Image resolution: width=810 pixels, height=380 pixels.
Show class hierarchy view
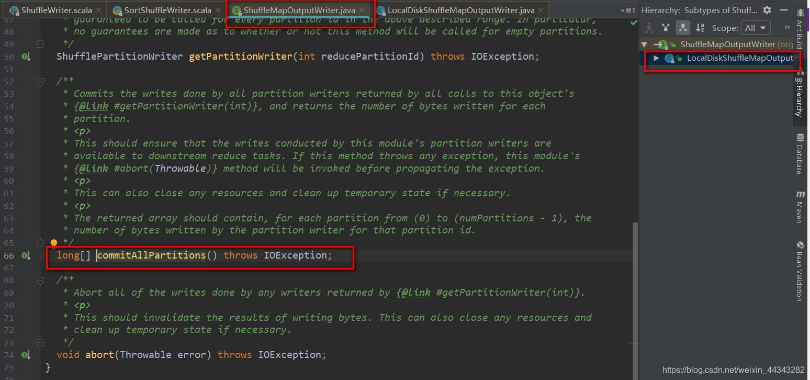point(649,28)
